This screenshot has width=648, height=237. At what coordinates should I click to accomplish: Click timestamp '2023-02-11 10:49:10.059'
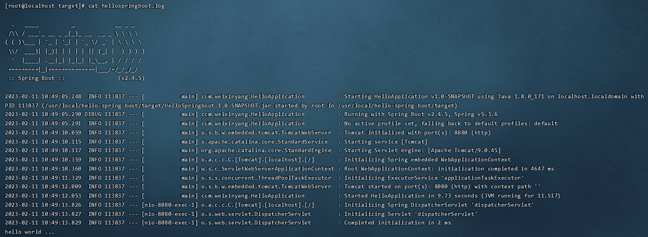[x=43, y=132]
